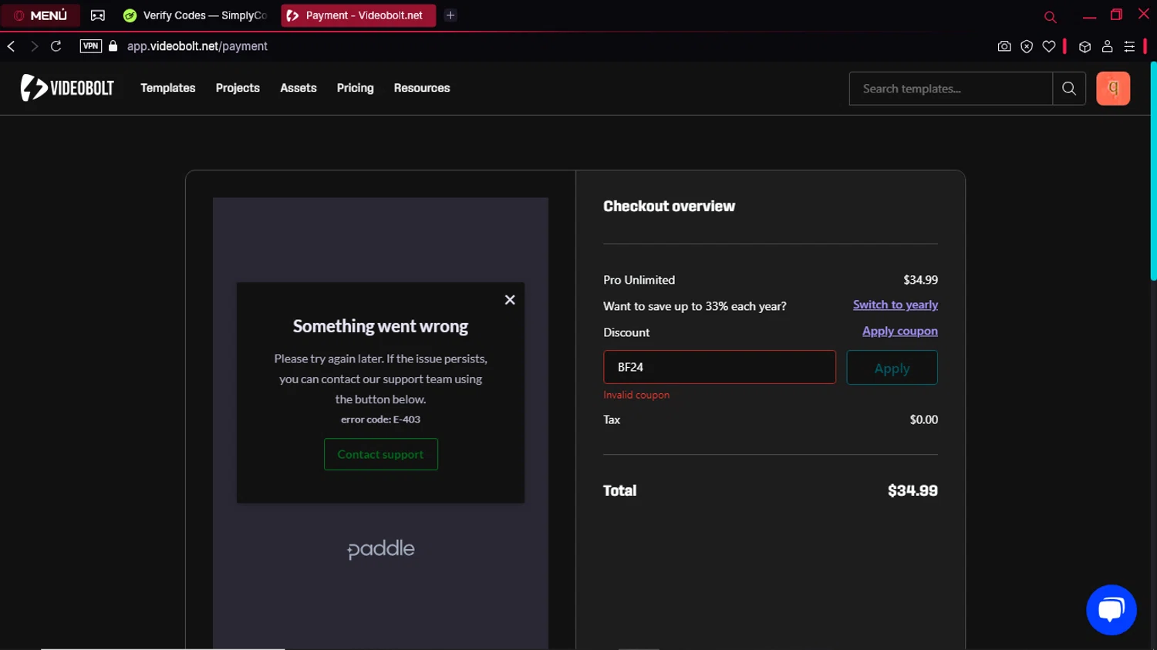Click the Videobolt logo
The height and width of the screenshot is (650, 1157).
tap(67, 88)
